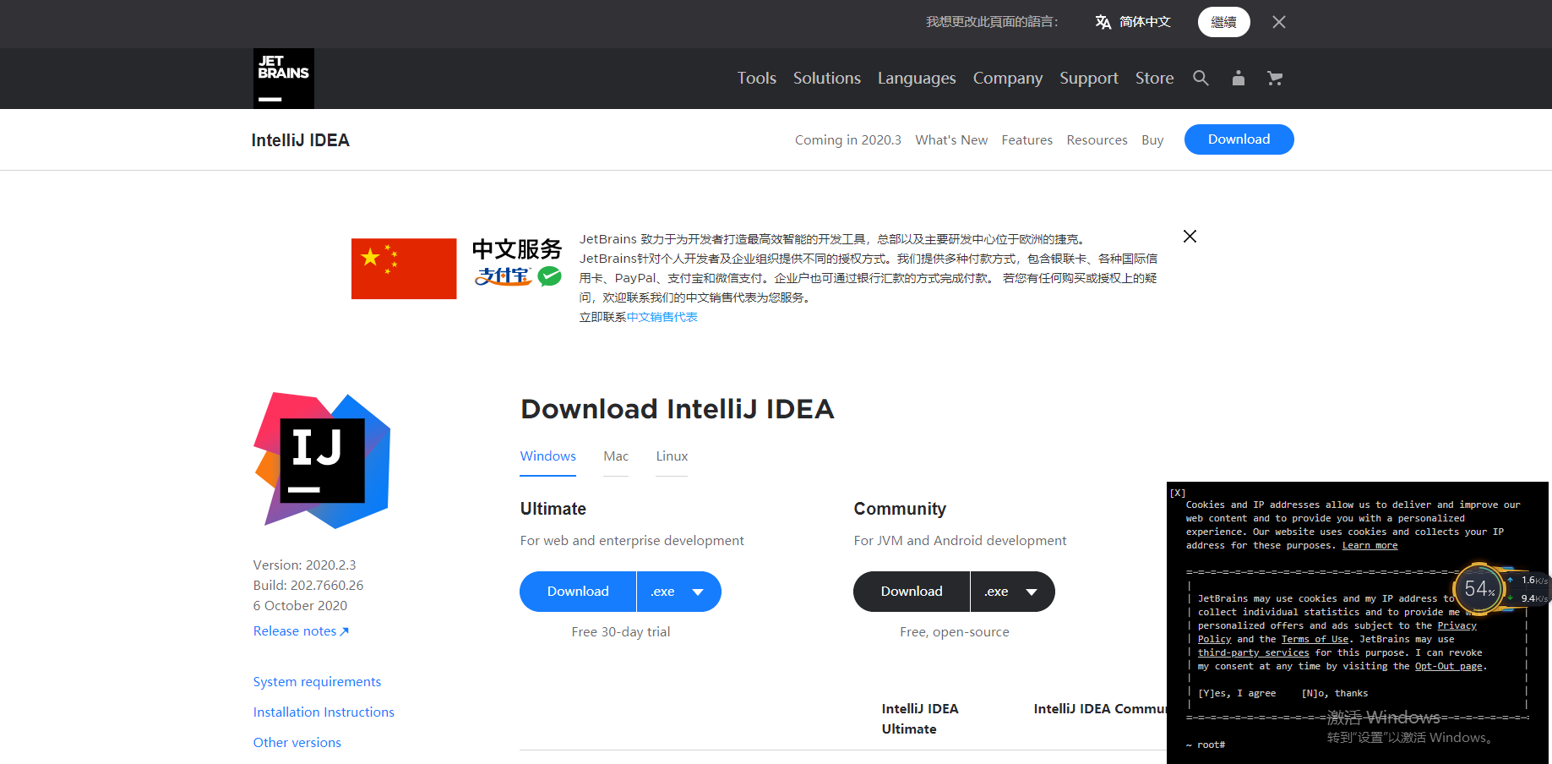Click the blue Download button in sub-navigation
1552x764 pixels.
pyautogui.click(x=1239, y=139)
